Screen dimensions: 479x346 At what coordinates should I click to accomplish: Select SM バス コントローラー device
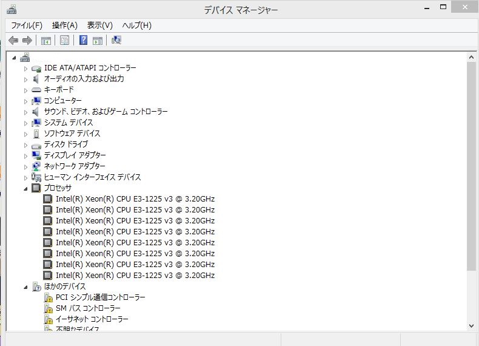[x=88, y=308]
